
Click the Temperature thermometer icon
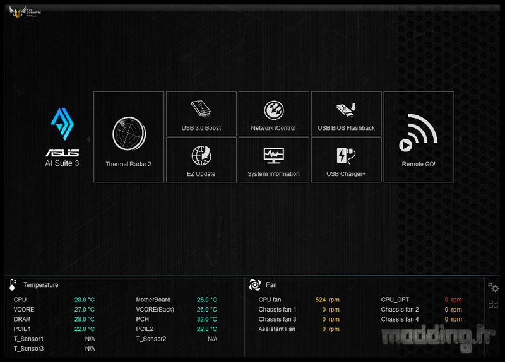13,285
